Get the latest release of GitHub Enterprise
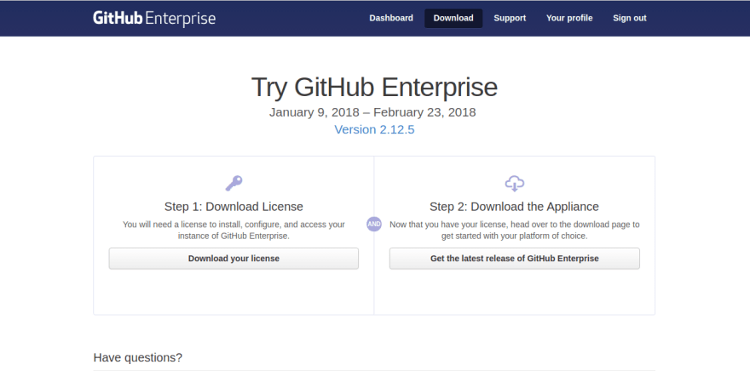Screen dimensions: 750x376 click(514, 259)
